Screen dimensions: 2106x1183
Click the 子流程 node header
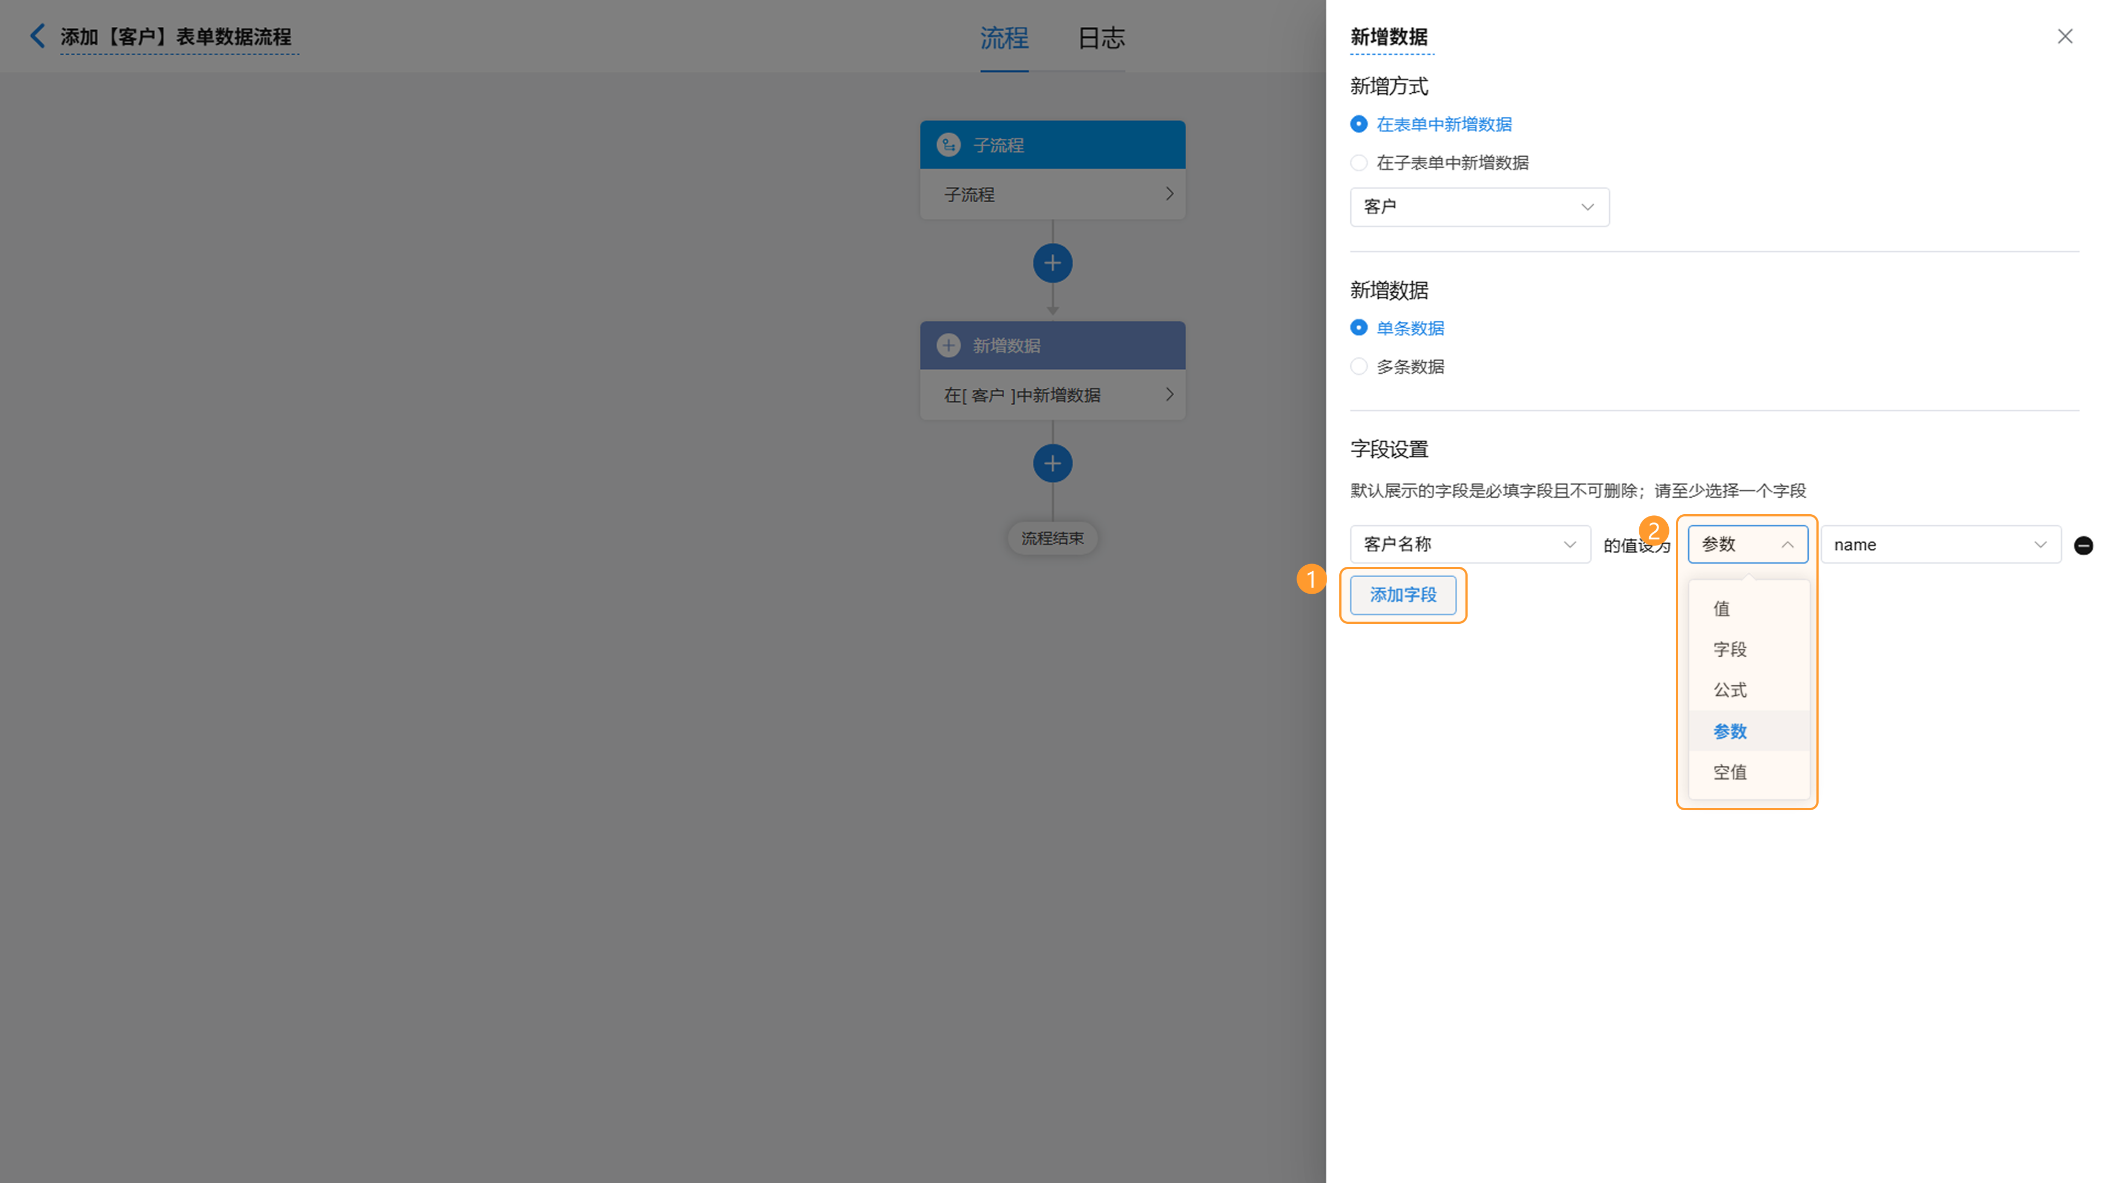click(x=1052, y=145)
